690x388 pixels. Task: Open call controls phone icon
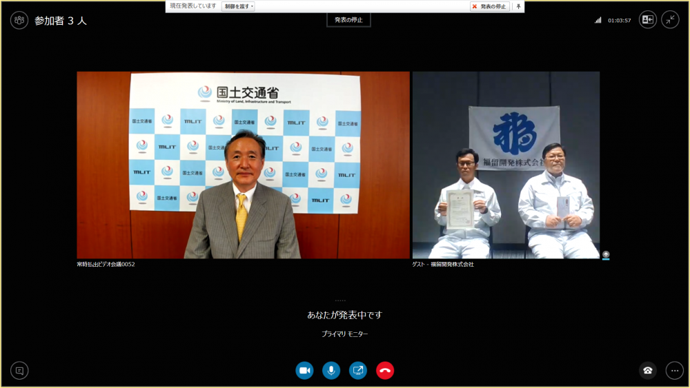[647, 371]
